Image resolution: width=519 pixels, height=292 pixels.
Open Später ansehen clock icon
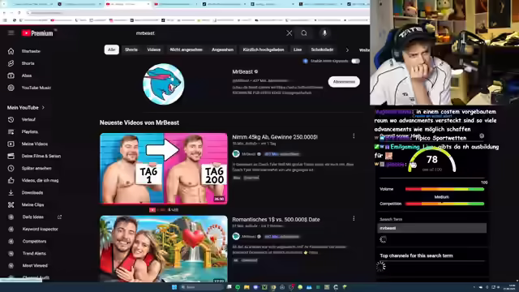(11, 168)
